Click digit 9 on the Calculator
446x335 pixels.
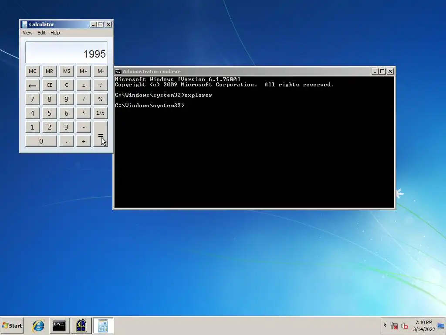pyautogui.click(x=67, y=99)
